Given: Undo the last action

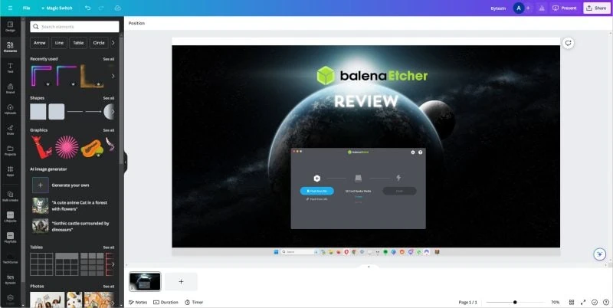Looking at the screenshot, I should tap(87, 8).
